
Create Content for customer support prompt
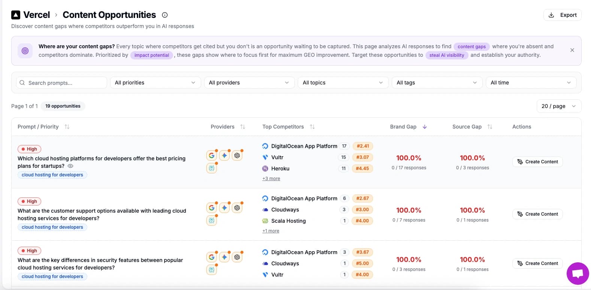[537, 214]
